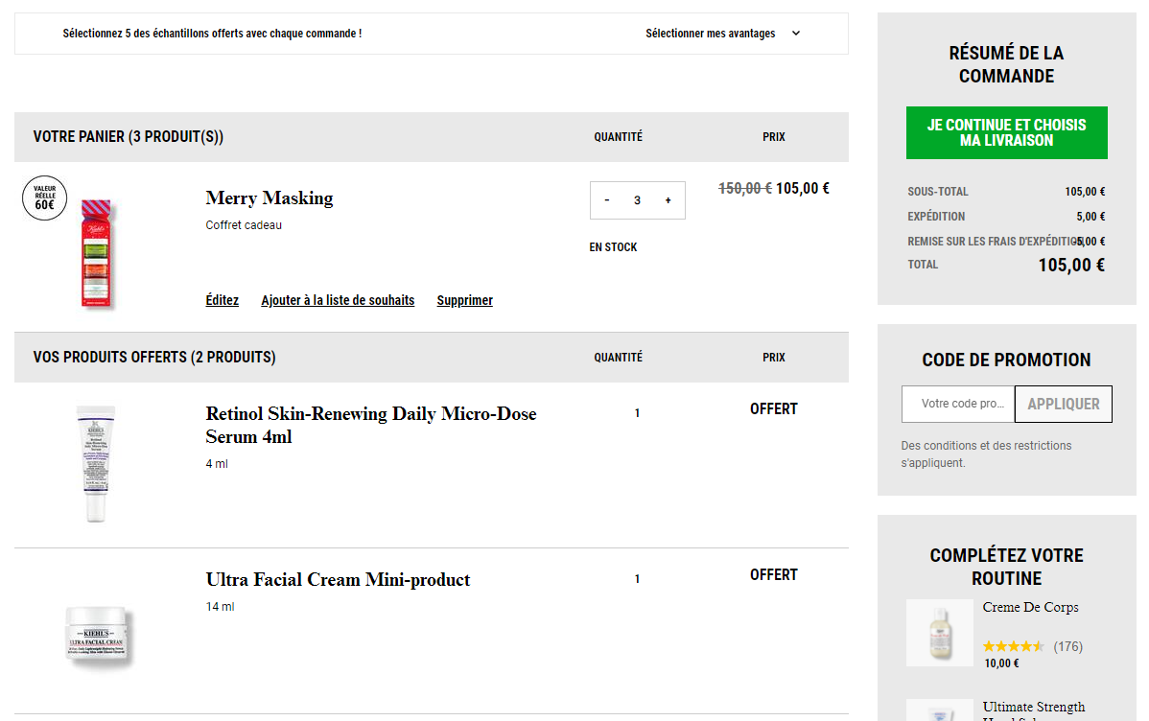1149x721 pixels.
Task: Open Ultra Facial Cream Mini-product title
Action: (338, 580)
